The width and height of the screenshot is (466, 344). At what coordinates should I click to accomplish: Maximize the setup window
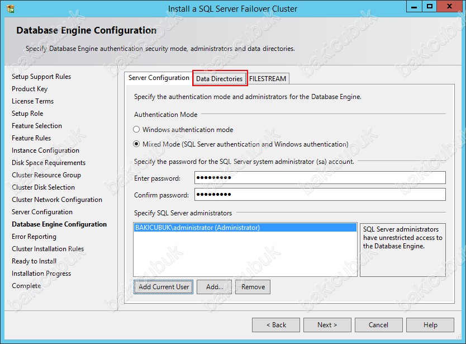(430, 7)
